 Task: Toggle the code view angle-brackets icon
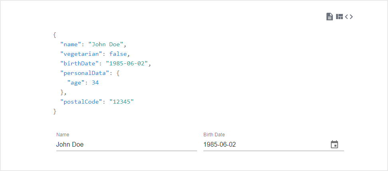click(x=349, y=17)
